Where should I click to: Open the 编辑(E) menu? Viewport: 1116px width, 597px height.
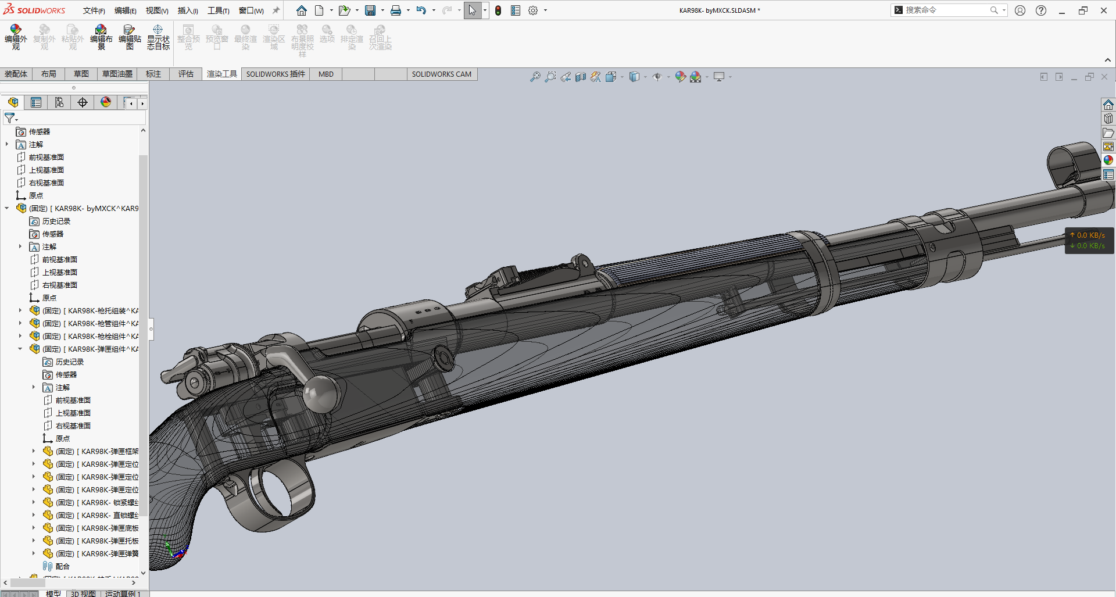pos(126,10)
